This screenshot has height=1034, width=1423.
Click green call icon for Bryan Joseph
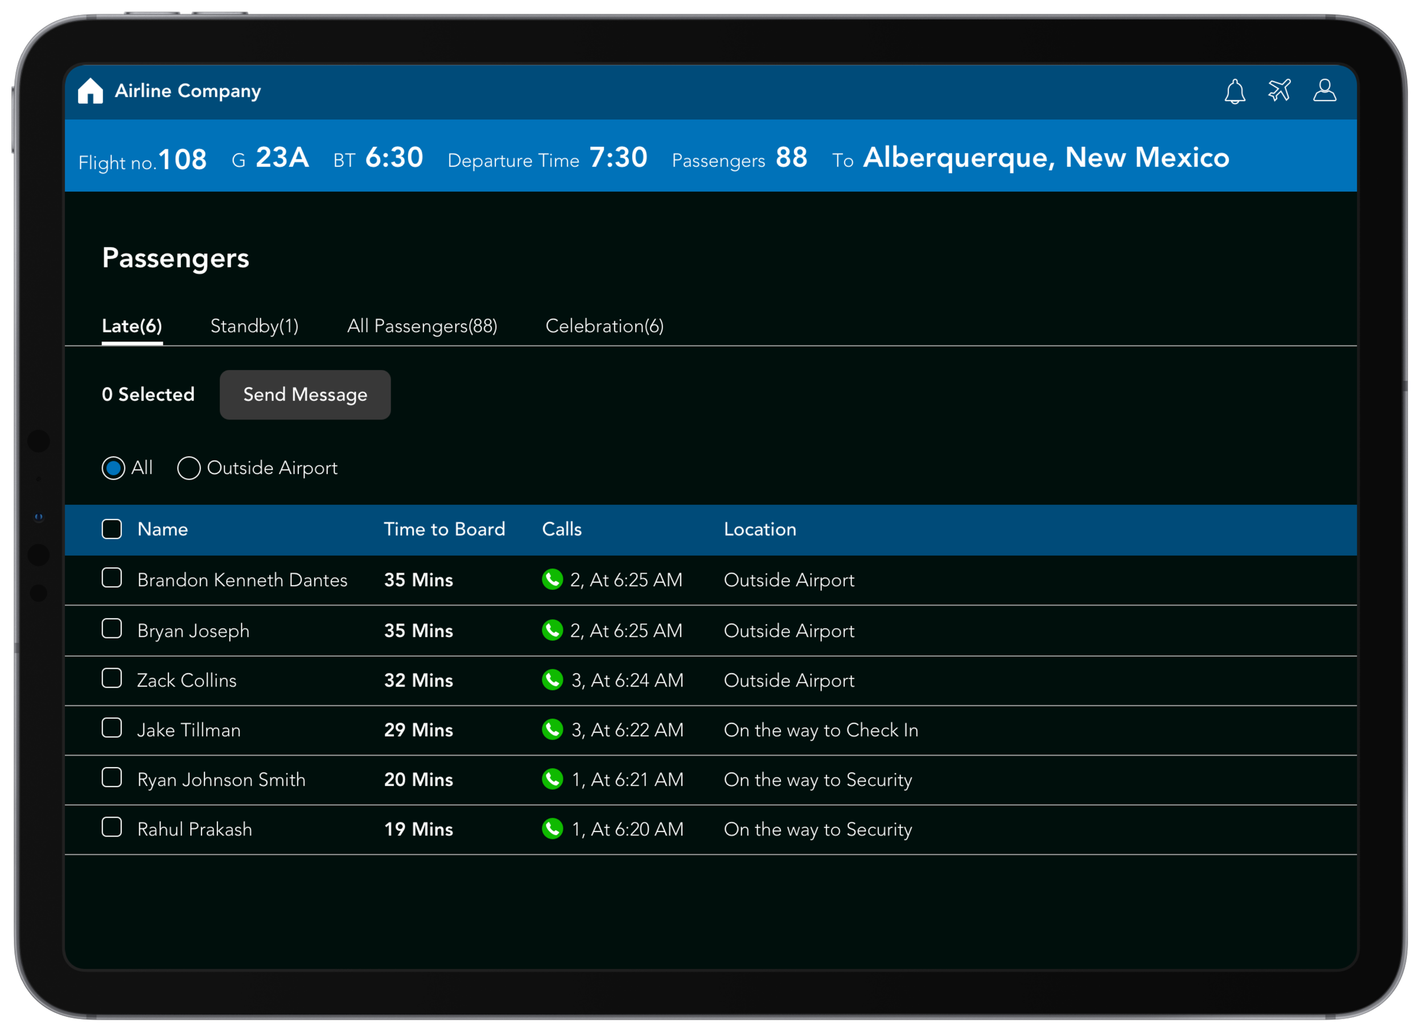pyautogui.click(x=552, y=630)
